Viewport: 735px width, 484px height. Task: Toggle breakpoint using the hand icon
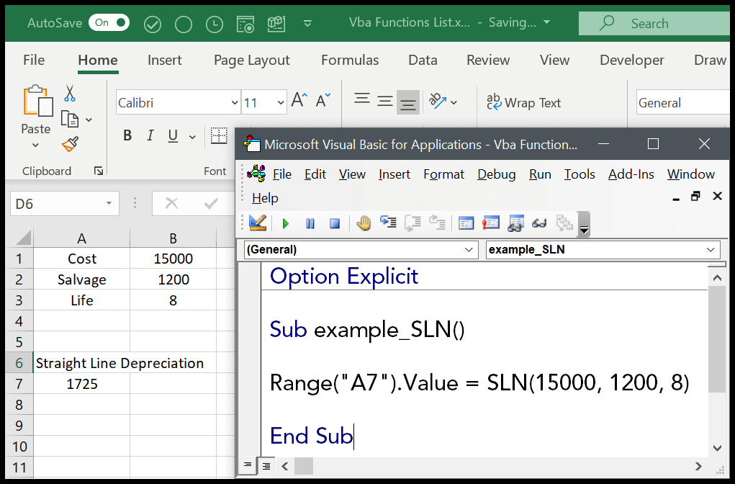point(364,223)
